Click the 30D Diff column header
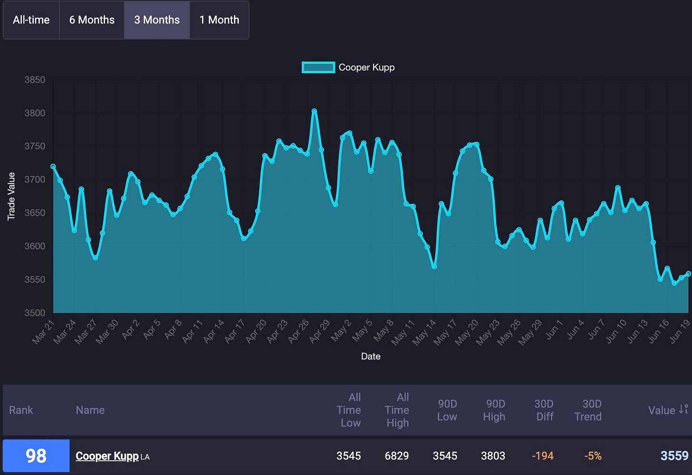 [544, 410]
